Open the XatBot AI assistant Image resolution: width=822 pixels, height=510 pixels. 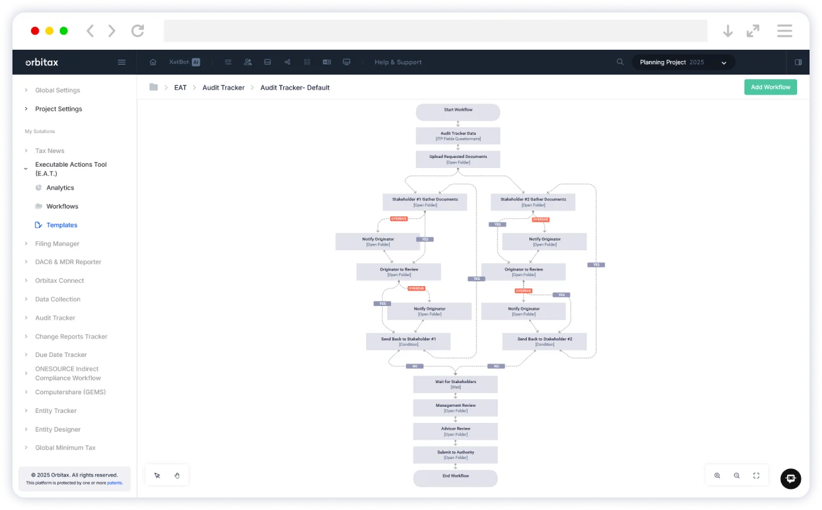tap(184, 62)
